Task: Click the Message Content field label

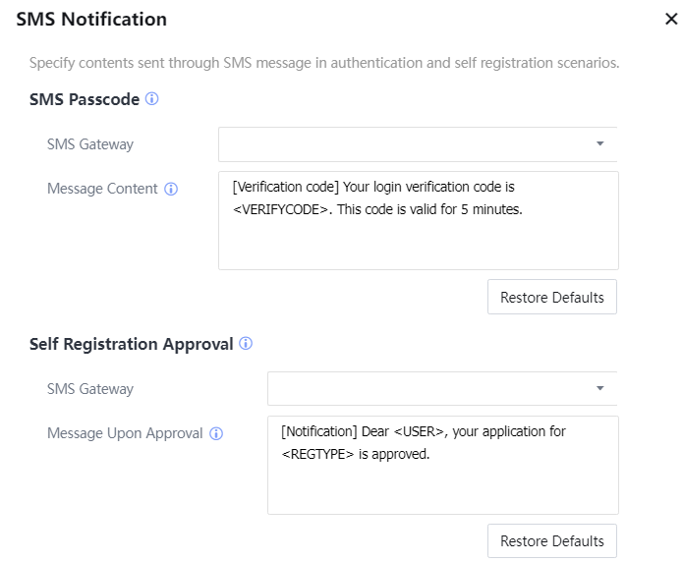Action: [x=102, y=189]
